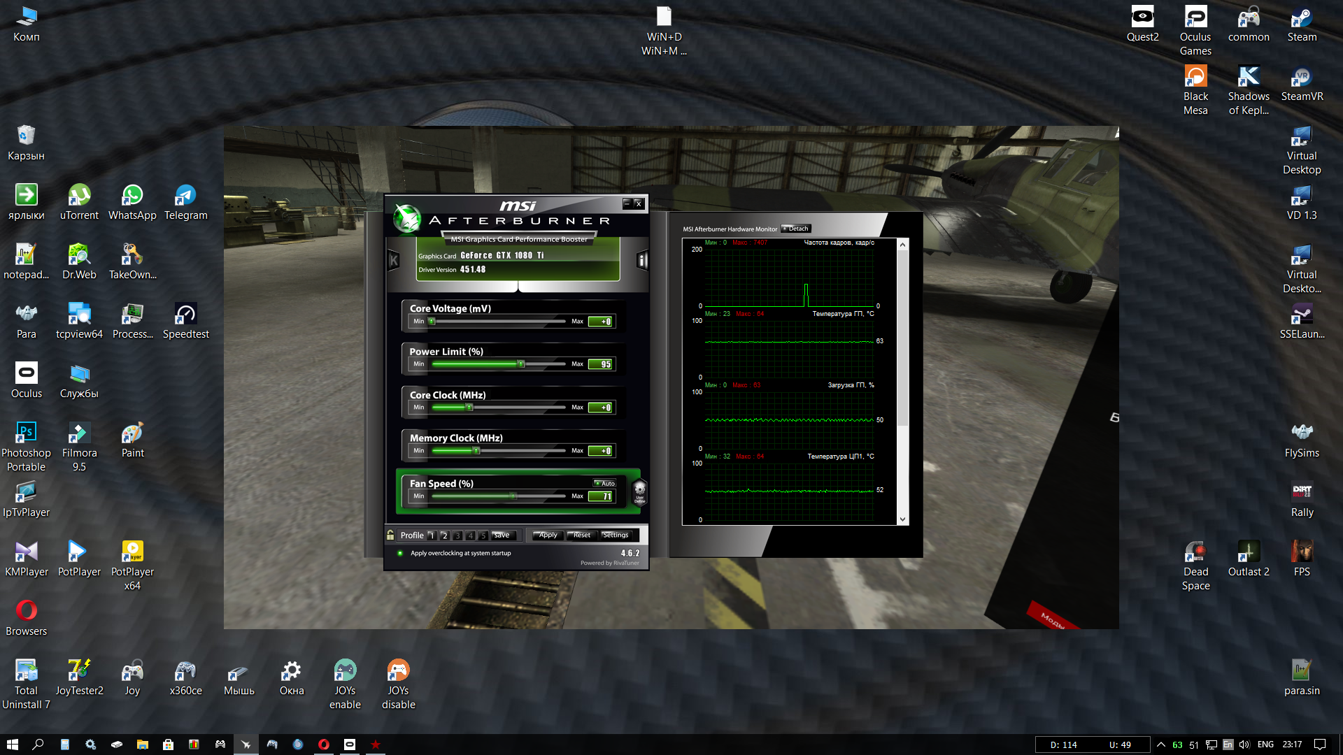
Task: Open the notification center icon
Action: [x=1320, y=745]
